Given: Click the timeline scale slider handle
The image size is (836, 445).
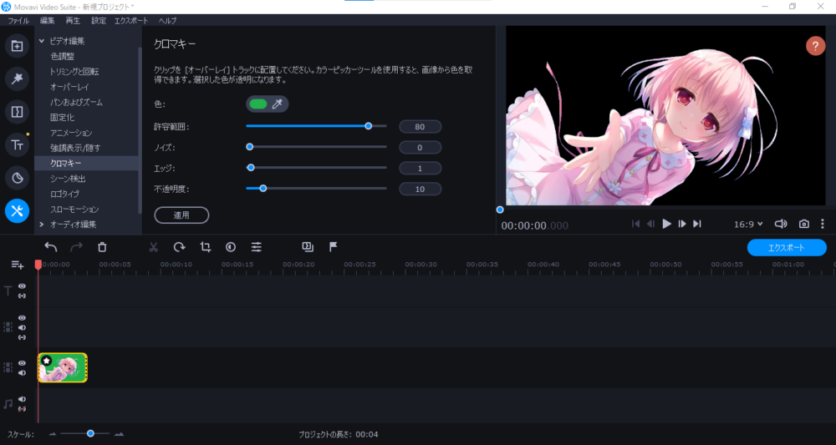Looking at the screenshot, I should pos(90,433).
